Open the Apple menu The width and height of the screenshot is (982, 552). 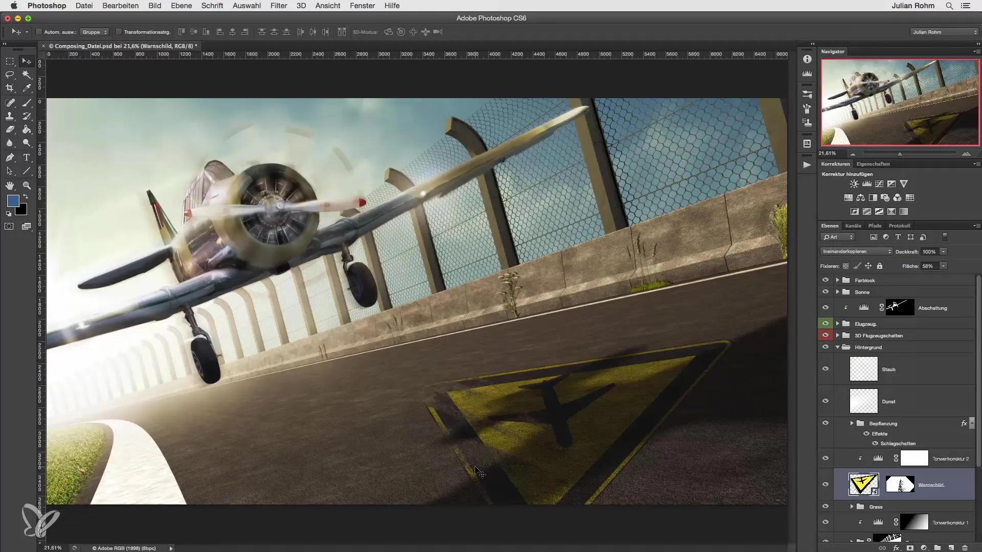tap(14, 6)
